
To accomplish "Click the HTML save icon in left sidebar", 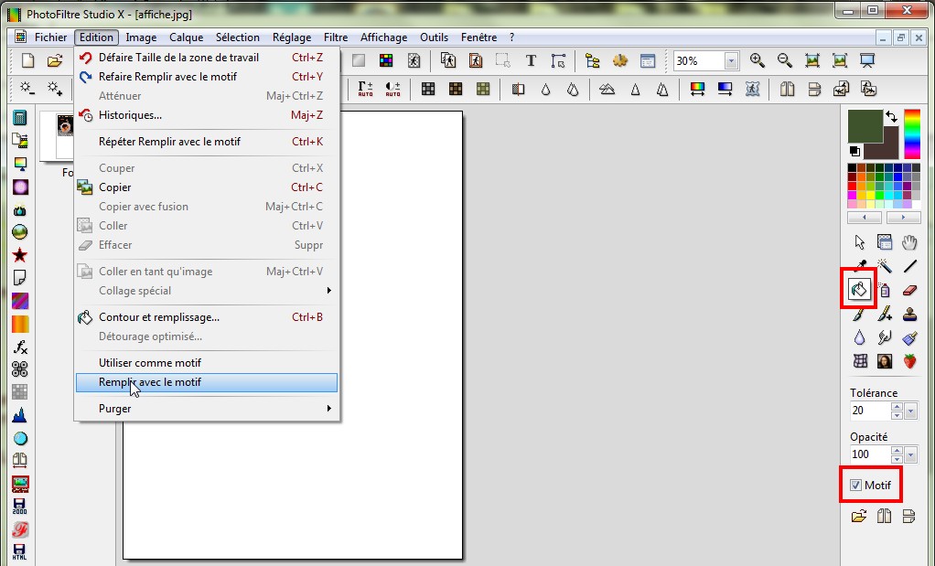I will pyautogui.click(x=20, y=551).
